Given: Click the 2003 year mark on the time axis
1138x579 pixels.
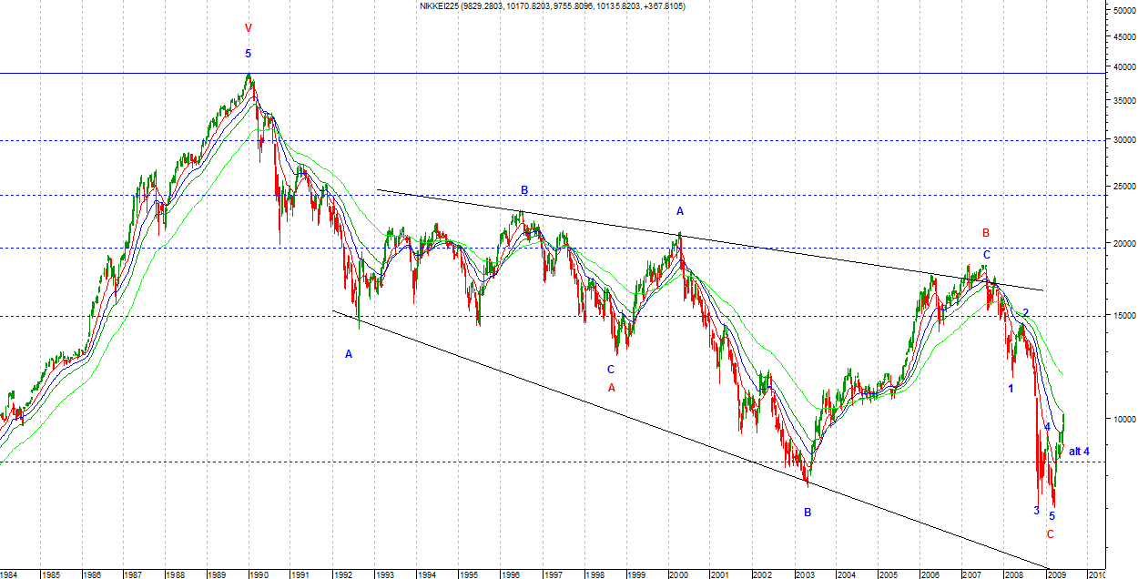Looking at the screenshot, I should click(805, 574).
